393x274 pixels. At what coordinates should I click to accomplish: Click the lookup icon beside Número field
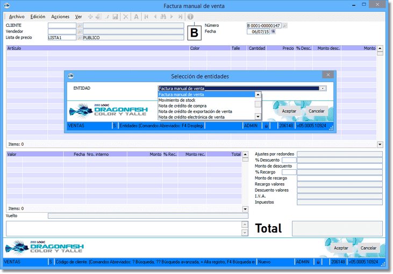(285, 25)
